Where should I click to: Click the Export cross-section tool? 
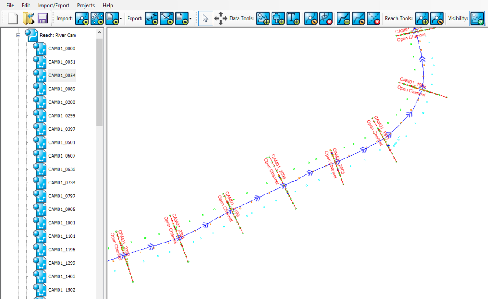[x=151, y=19]
